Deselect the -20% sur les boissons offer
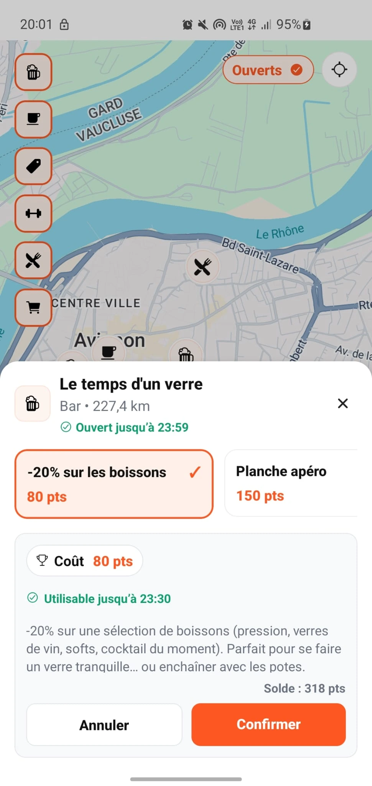 [x=114, y=484]
